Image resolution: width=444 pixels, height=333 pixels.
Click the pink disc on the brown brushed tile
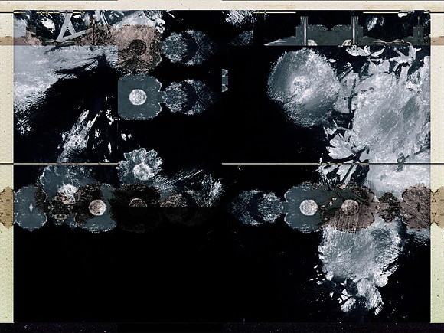pyautogui.click(x=350, y=207)
